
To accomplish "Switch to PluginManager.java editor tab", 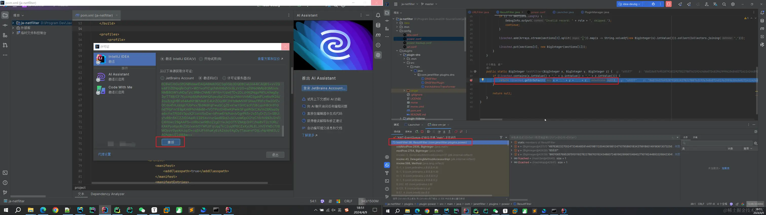I will coord(595,12).
